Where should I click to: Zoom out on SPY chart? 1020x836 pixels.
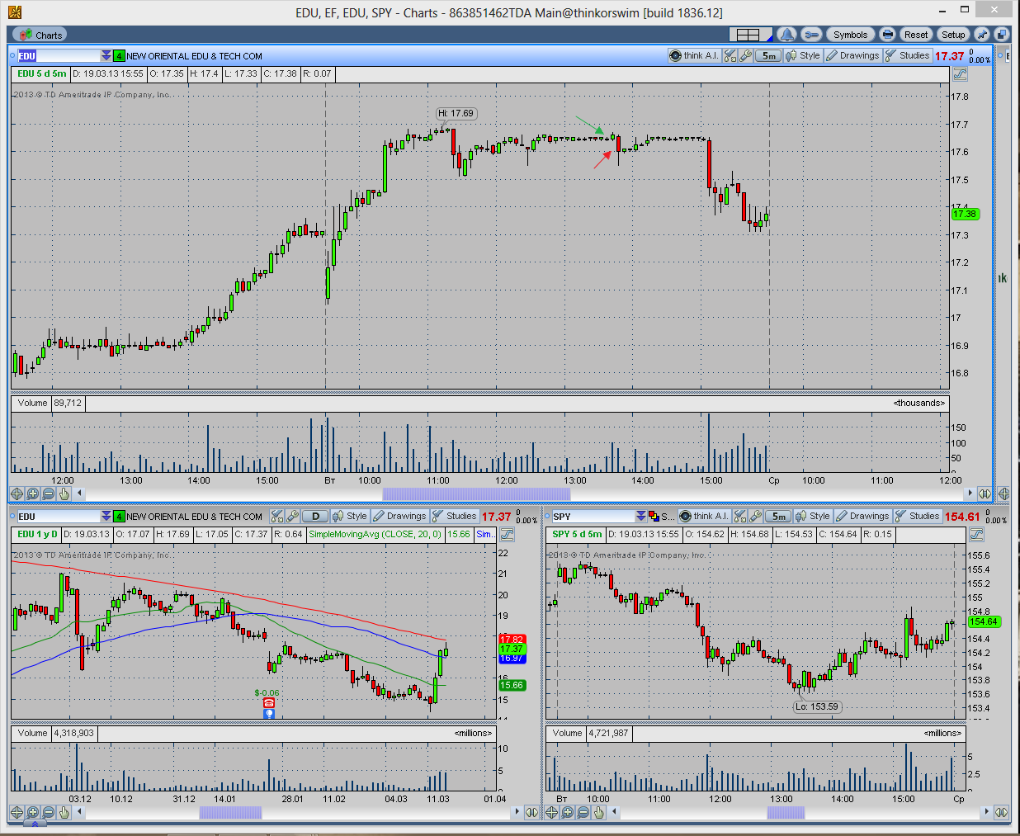[583, 812]
